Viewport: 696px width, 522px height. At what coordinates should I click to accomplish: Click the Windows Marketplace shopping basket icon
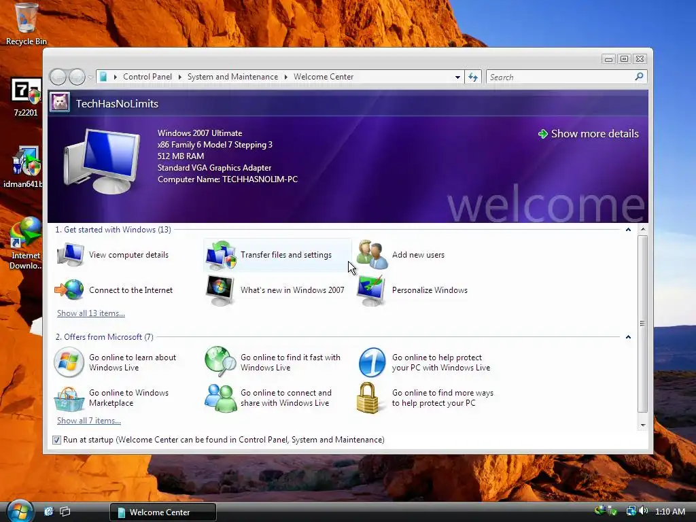click(69, 398)
